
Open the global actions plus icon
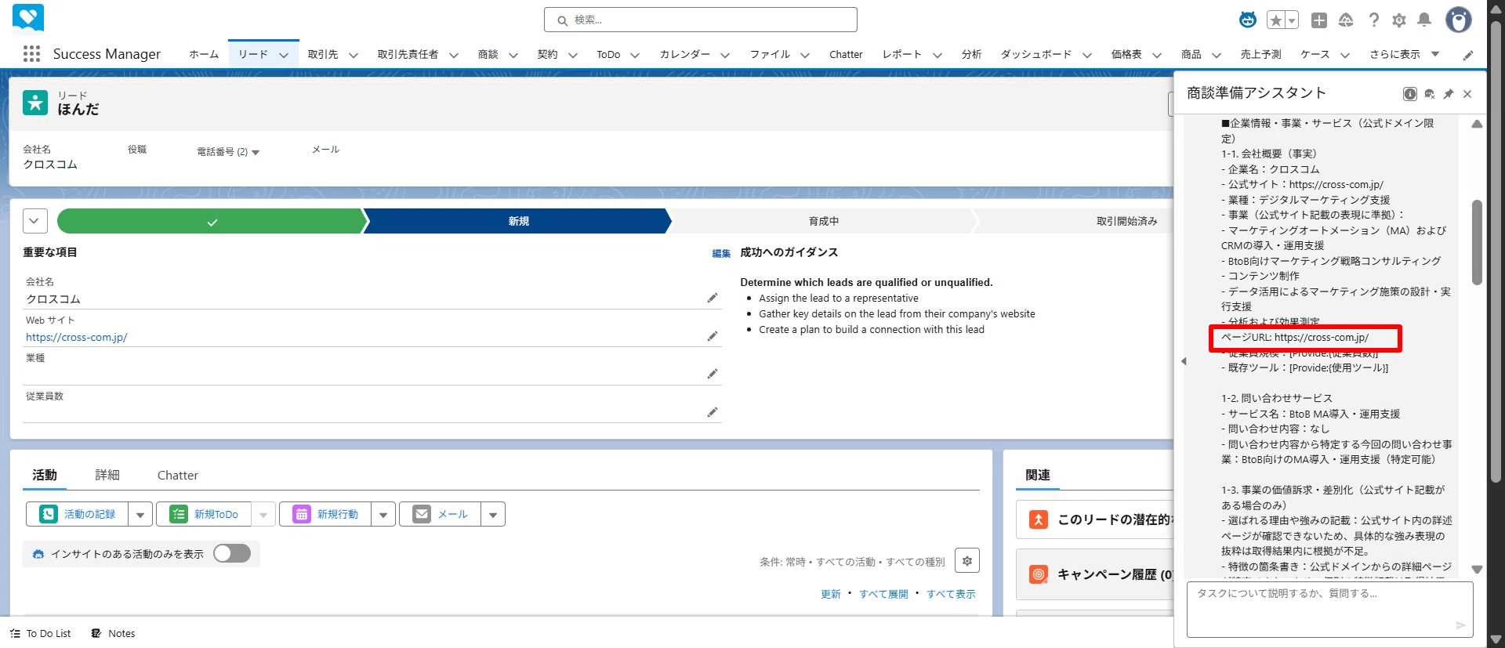click(x=1319, y=20)
